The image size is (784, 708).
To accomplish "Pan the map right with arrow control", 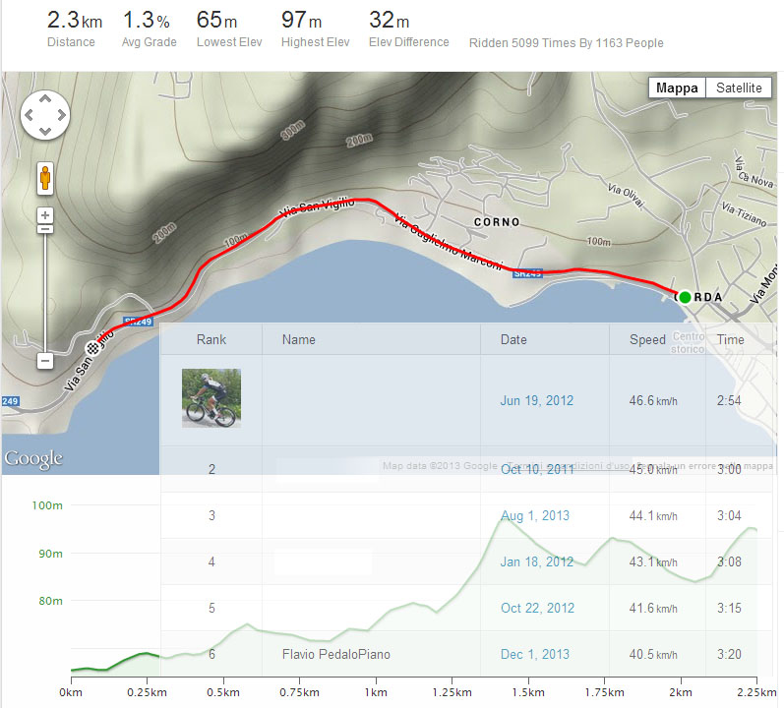I will tap(61, 115).
